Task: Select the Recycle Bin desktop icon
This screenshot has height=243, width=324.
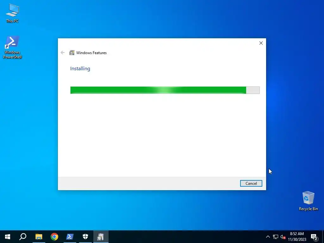Action: (x=308, y=201)
